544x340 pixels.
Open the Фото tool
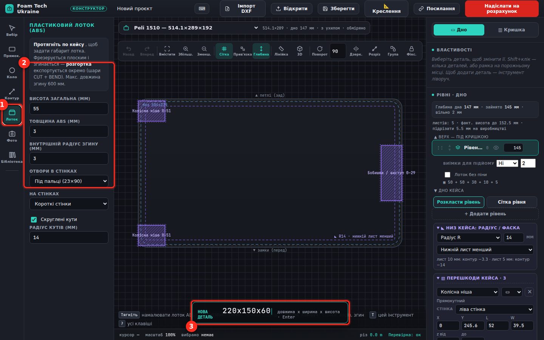click(12, 136)
